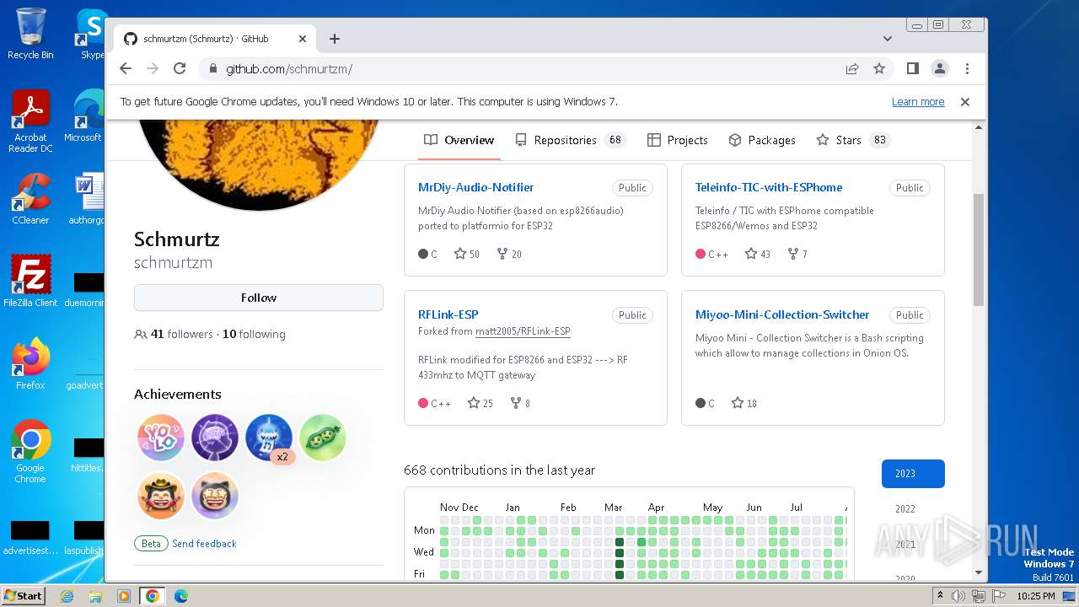Open Chrome profile avatar icon
1079x607 pixels.
point(940,68)
